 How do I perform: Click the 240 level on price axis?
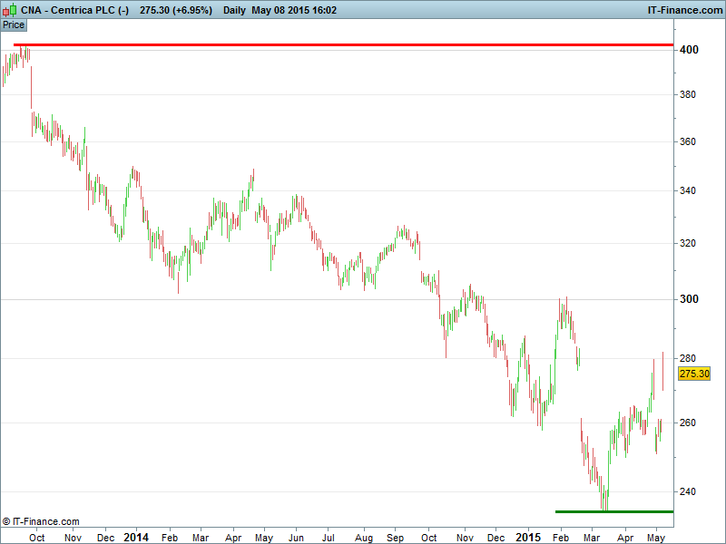689,491
